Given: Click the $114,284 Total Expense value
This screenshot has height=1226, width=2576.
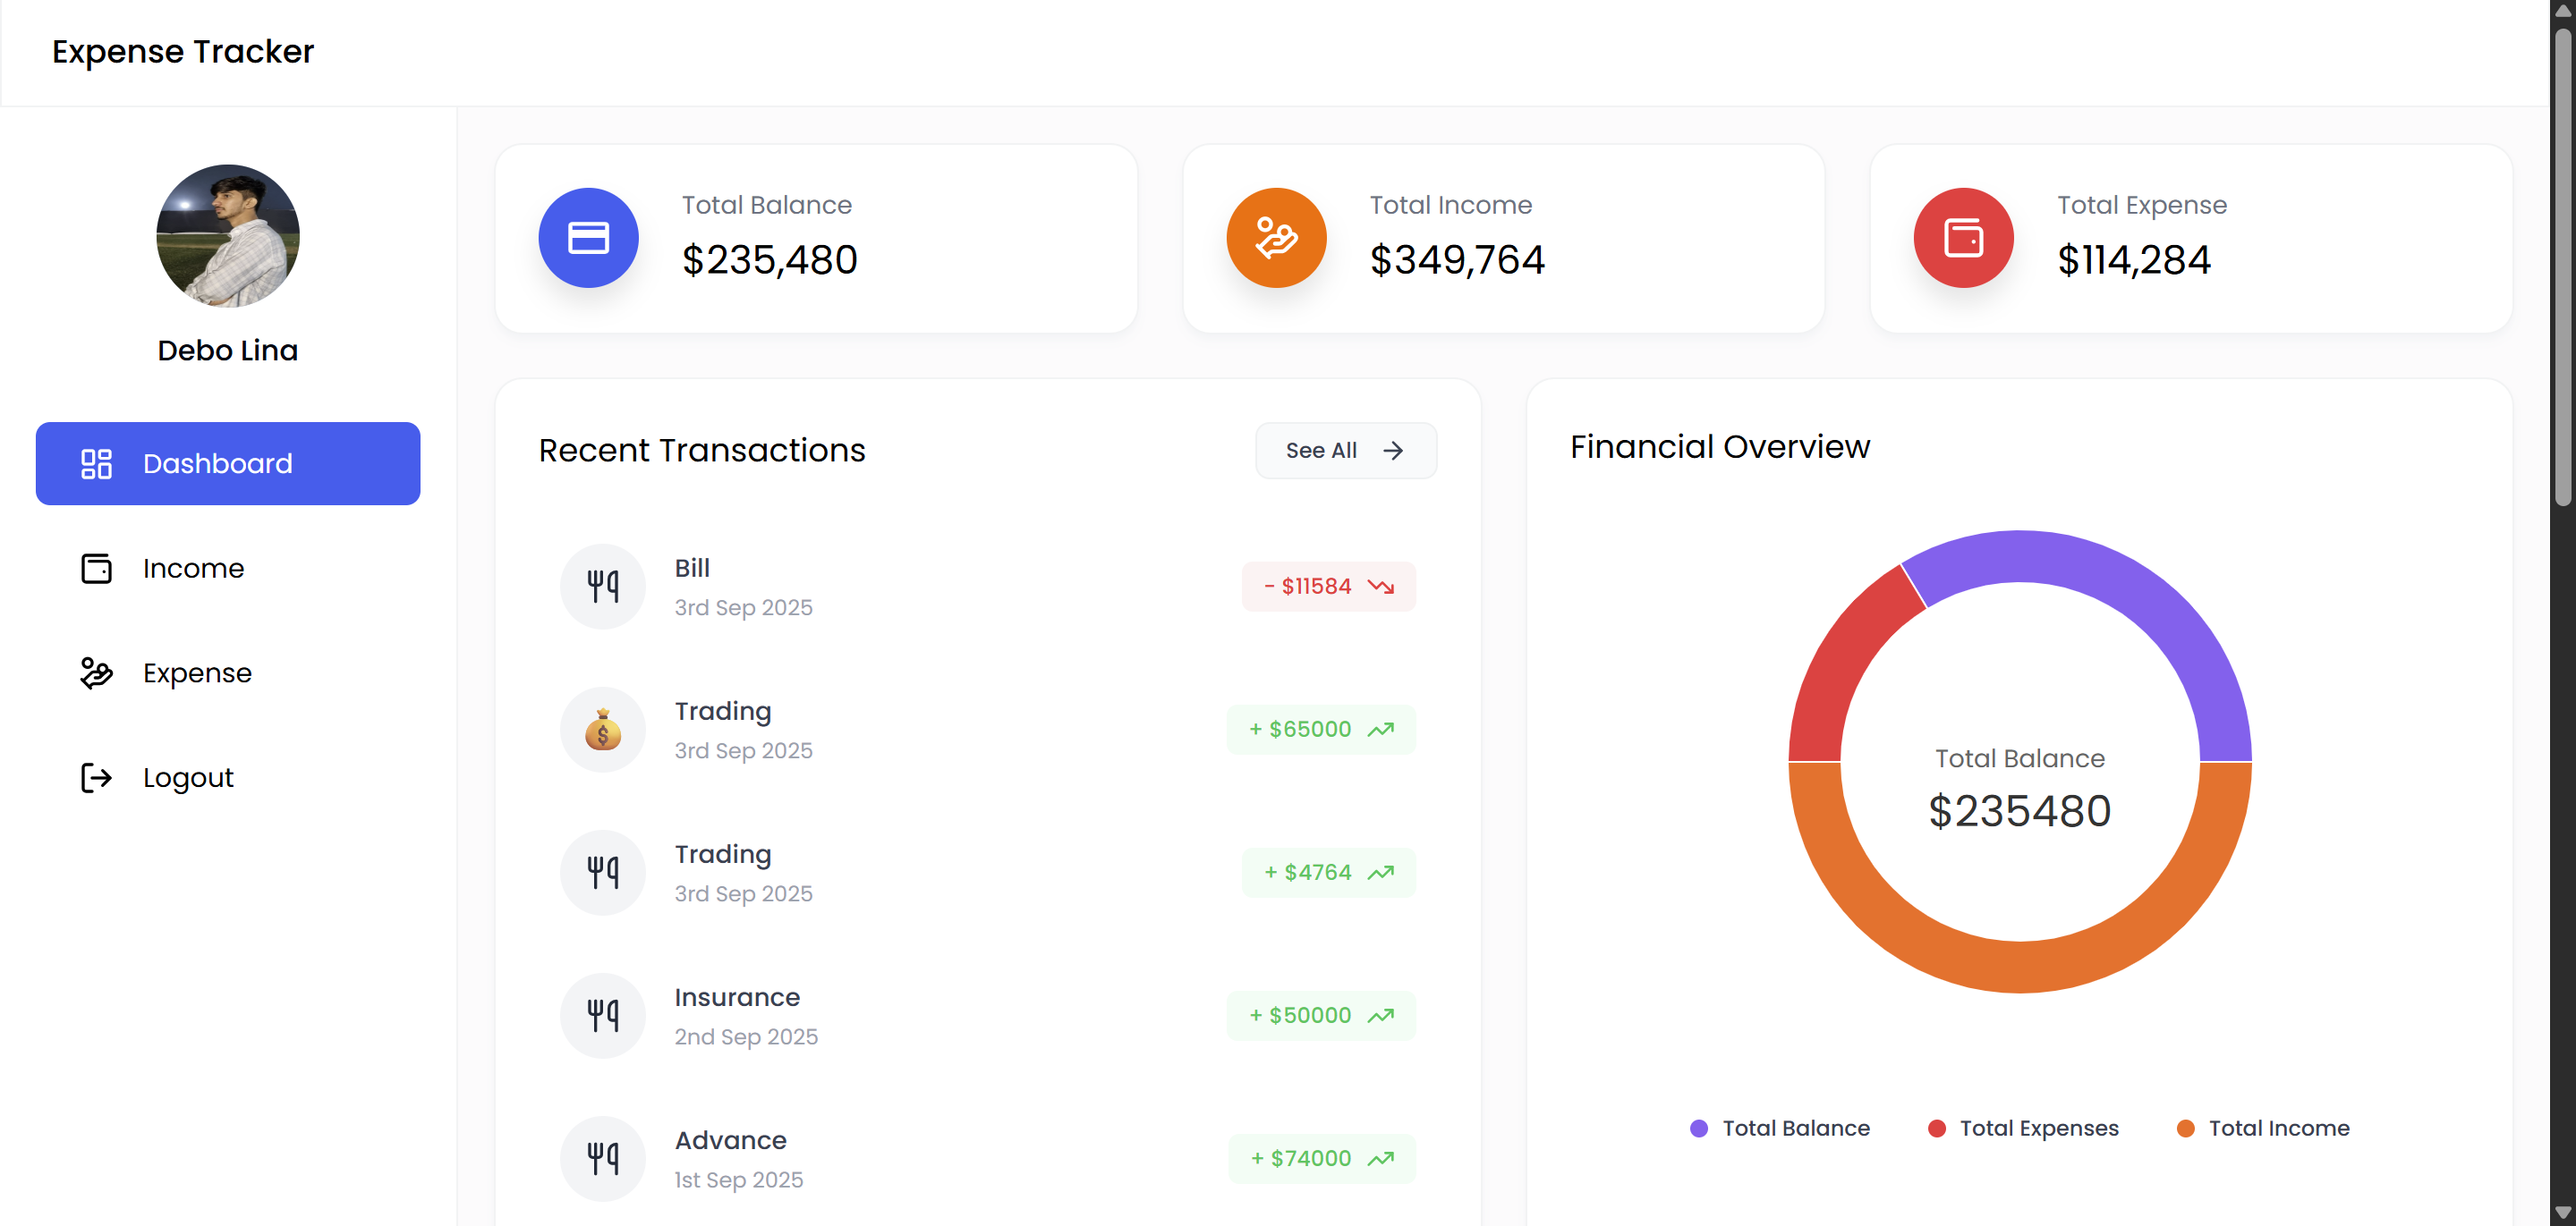Looking at the screenshot, I should 2134,260.
